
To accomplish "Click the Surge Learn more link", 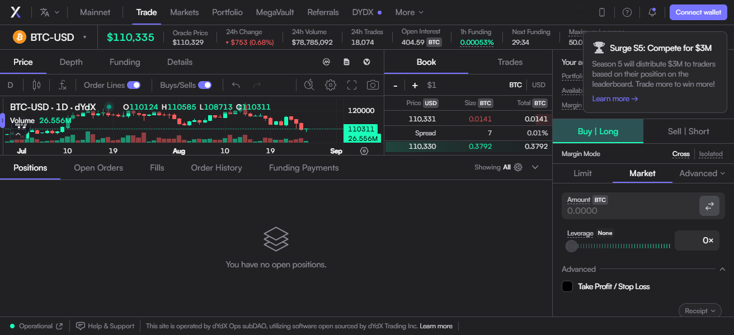I will 615,98.
